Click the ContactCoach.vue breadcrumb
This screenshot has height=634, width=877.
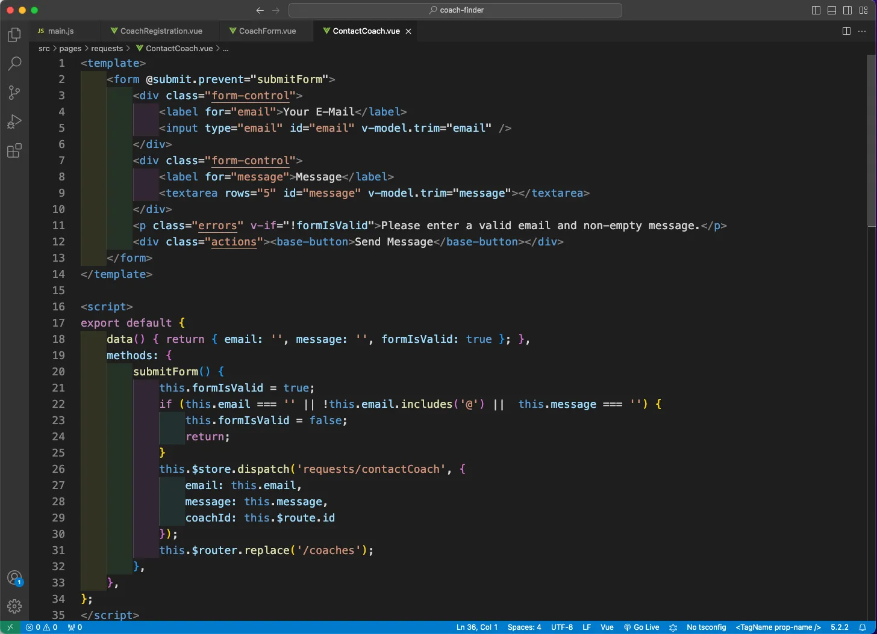(174, 49)
